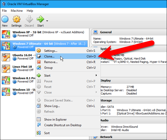The width and height of the screenshot is (167, 140).
Task: Click the Pause icon in context menu
Action: tap(39, 81)
